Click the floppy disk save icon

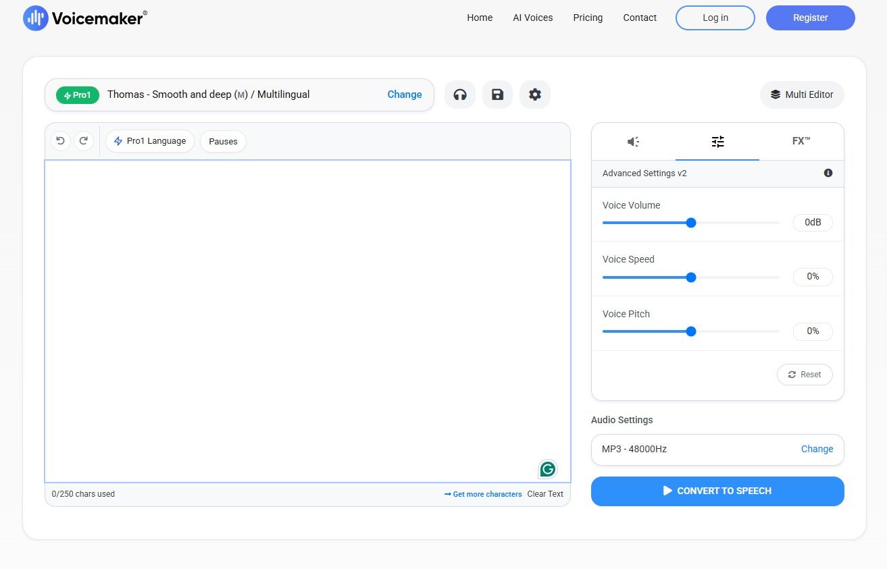tap(498, 94)
